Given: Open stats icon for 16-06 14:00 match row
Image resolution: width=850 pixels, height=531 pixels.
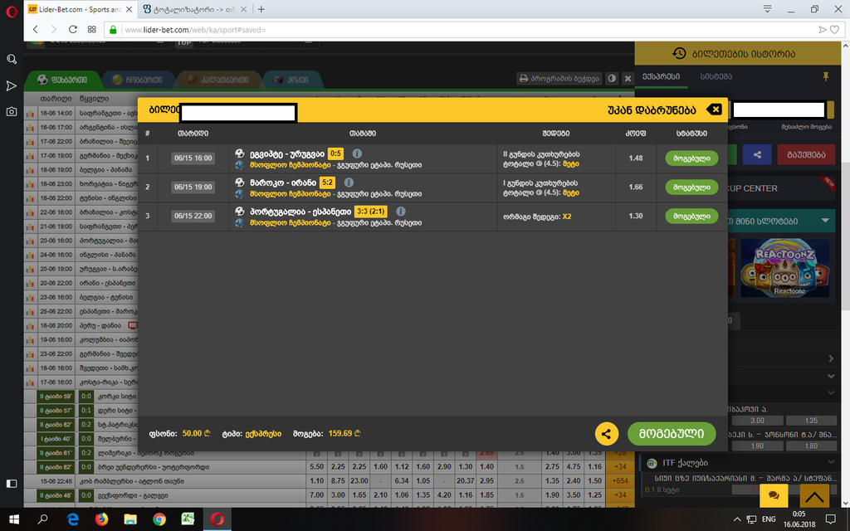Looking at the screenshot, I should coord(30,113).
